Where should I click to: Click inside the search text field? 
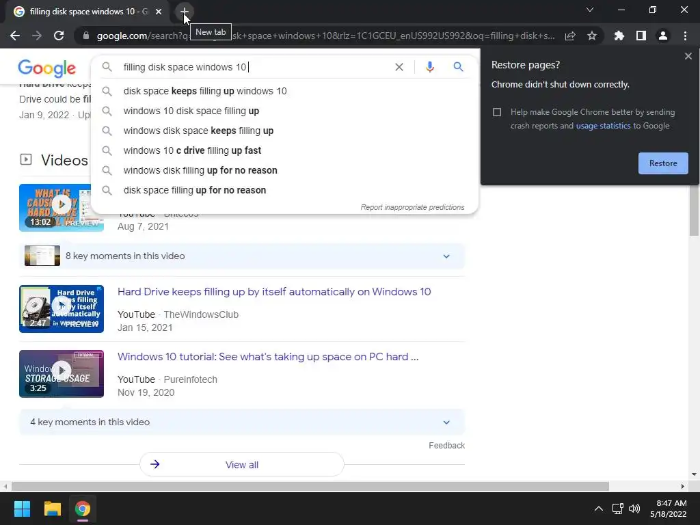254,67
